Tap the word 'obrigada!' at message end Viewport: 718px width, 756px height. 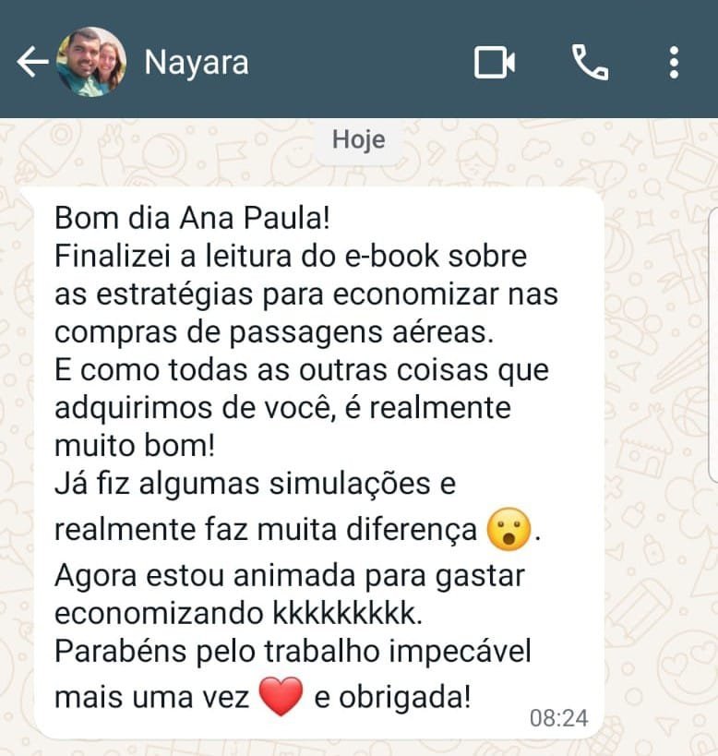(405, 697)
